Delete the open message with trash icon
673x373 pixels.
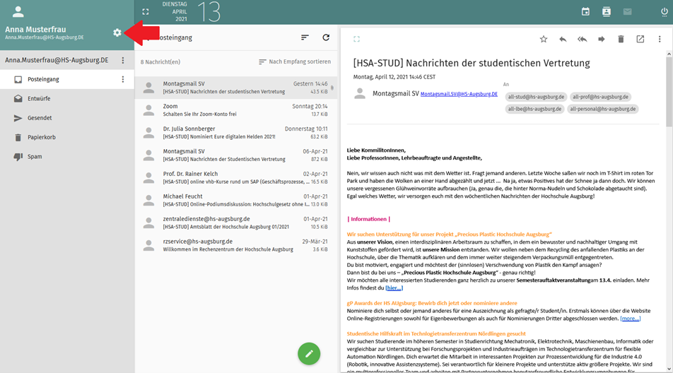coord(621,40)
